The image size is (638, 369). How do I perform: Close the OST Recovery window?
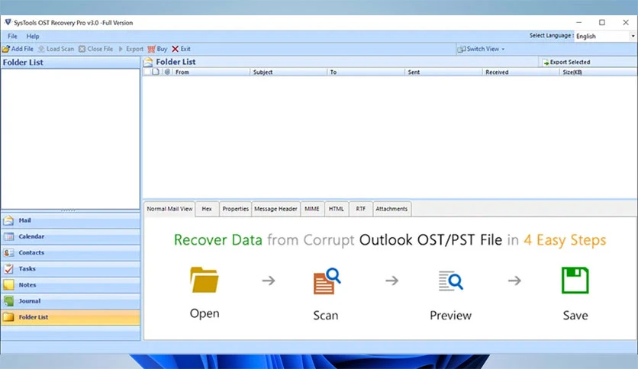coord(626,22)
